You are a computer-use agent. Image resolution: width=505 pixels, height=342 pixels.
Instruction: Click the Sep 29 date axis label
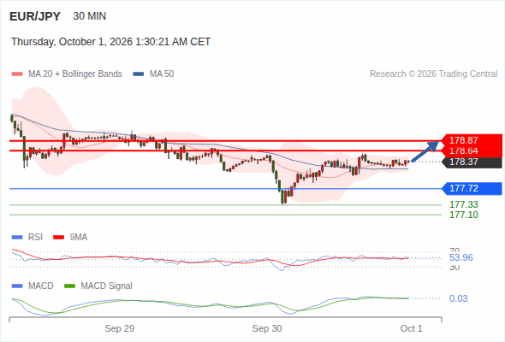point(120,328)
